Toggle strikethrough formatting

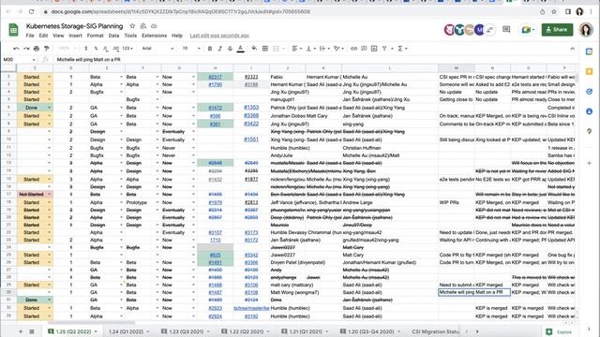(x=230, y=49)
